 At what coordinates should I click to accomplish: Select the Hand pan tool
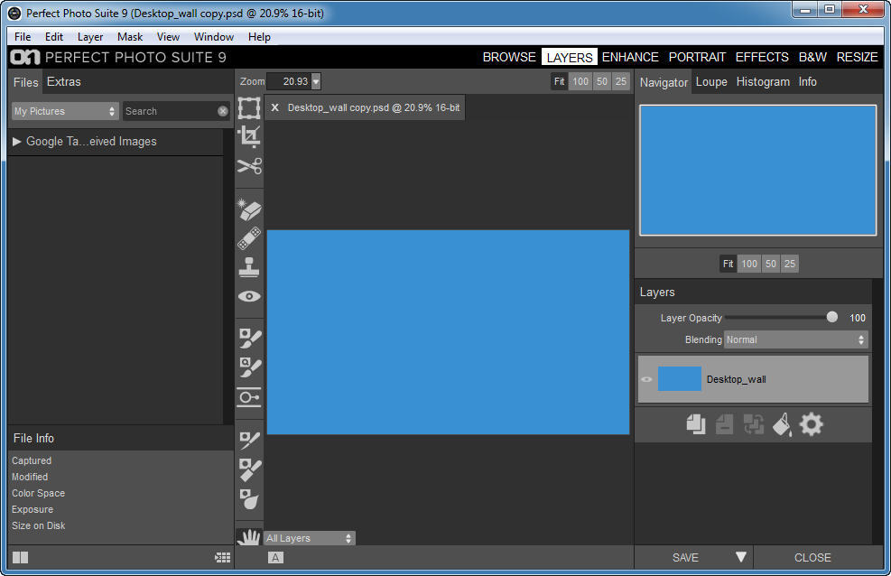[249, 537]
